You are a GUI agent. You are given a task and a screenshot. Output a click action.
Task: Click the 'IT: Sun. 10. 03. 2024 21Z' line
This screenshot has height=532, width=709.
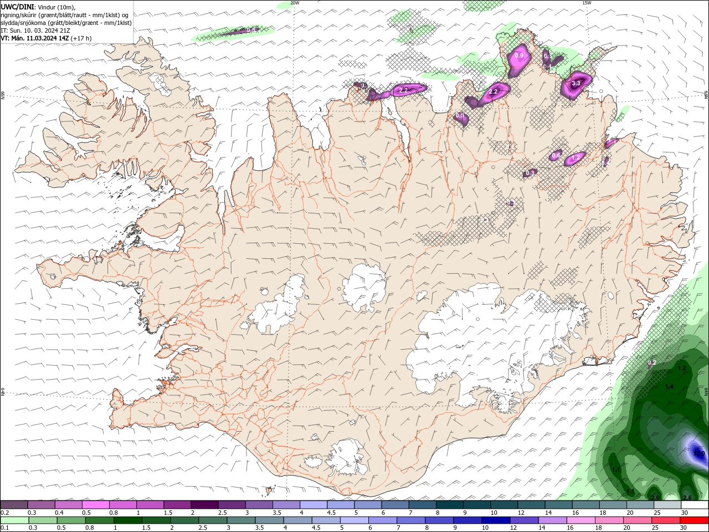pos(34,30)
